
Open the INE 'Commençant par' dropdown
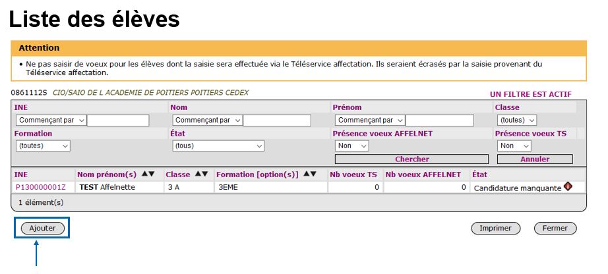(x=51, y=121)
